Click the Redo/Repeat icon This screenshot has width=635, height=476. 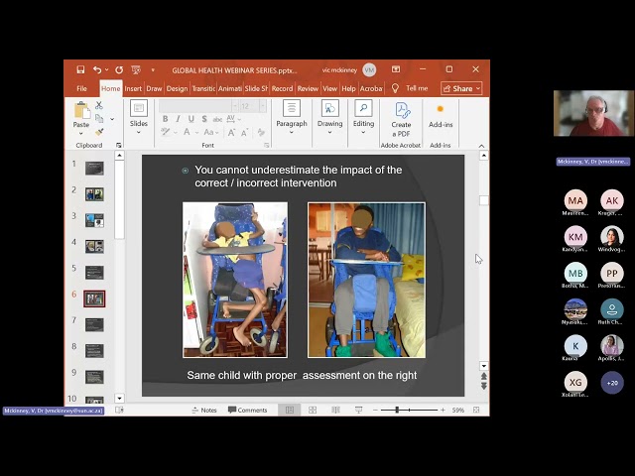pyautogui.click(x=119, y=69)
